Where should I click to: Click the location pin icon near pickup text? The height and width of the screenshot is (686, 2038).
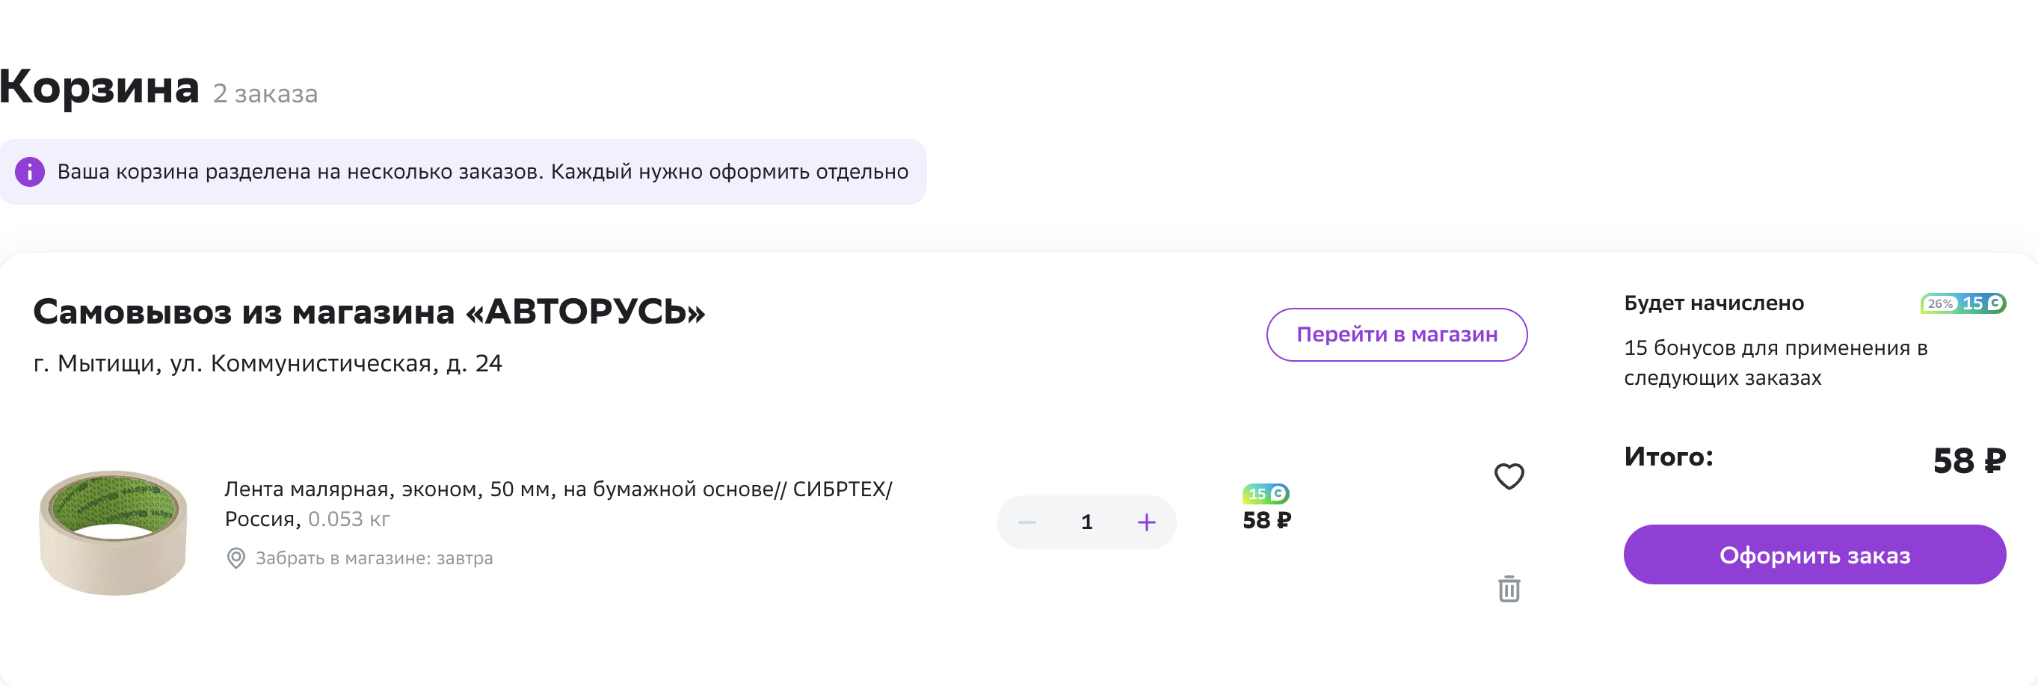[235, 559]
